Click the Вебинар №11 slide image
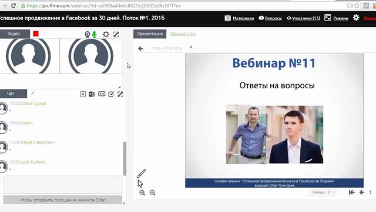This screenshot has width=376, height=212. 274,120
